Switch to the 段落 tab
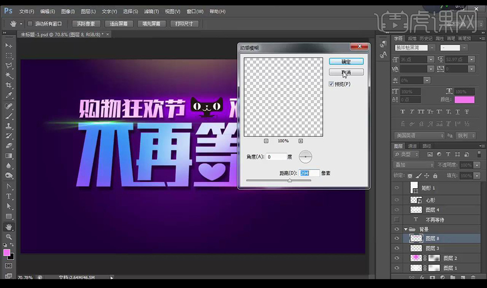 [x=412, y=38]
